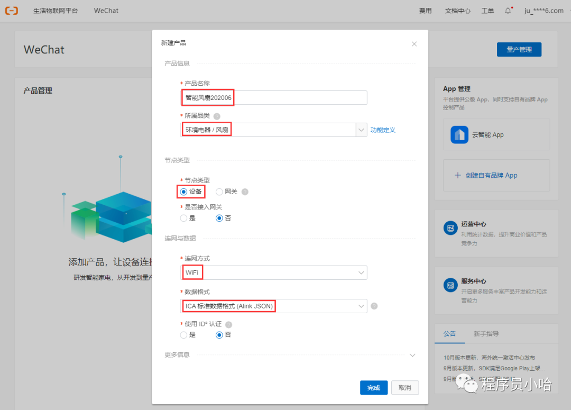This screenshot has width=571, height=410.
Task: Close the 新建产品 dialog with X
Action: coord(414,44)
